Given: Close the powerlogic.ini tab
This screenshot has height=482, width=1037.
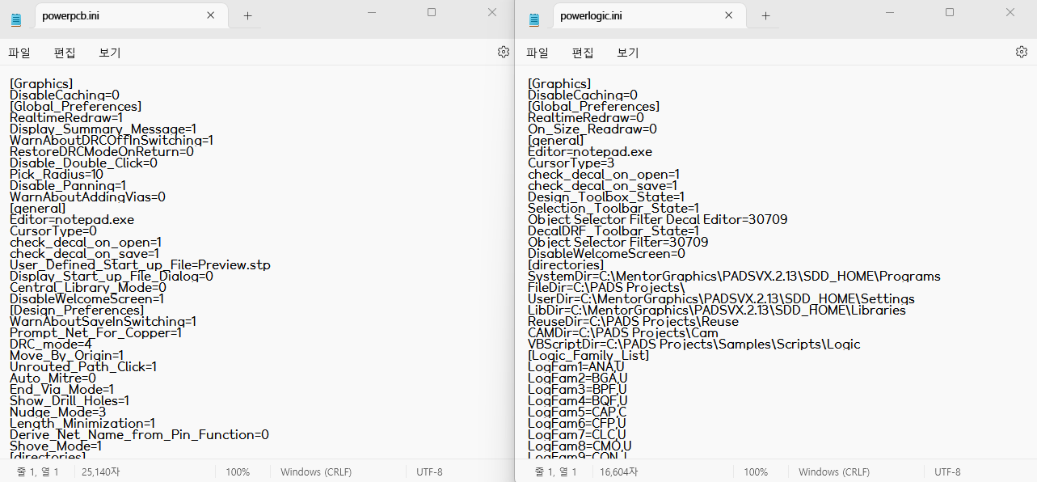Looking at the screenshot, I should click(729, 15).
